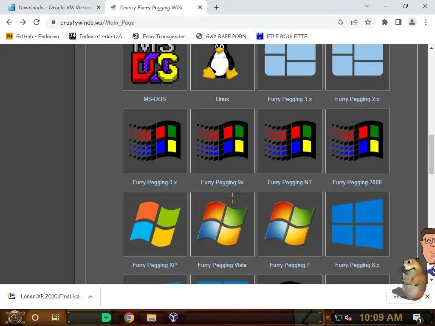The image size is (435, 326).
Task: Go forward to the next page
Action: (x=23, y=22)
